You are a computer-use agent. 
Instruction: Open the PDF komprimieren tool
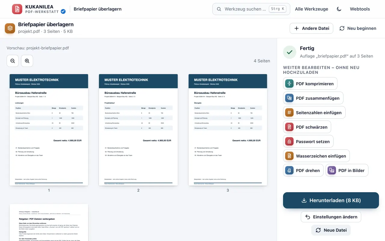(310, 84)
